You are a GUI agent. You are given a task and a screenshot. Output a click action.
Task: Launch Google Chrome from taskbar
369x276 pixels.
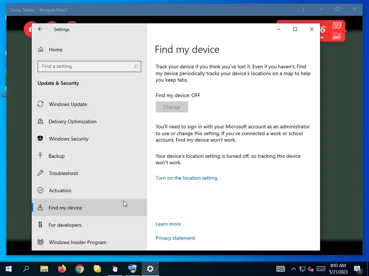pyautogui.click(x=80, y=269)
